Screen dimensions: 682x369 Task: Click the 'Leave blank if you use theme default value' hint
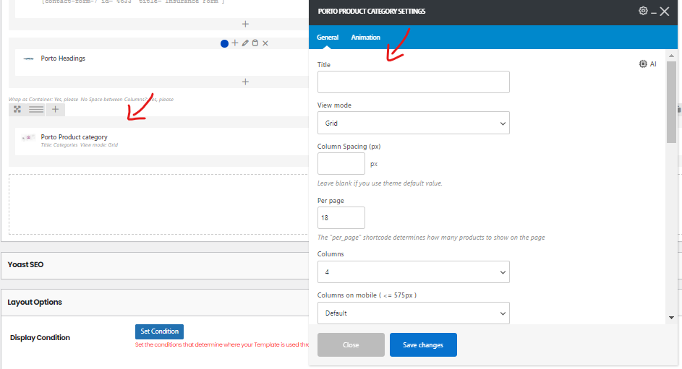(380, 183)
